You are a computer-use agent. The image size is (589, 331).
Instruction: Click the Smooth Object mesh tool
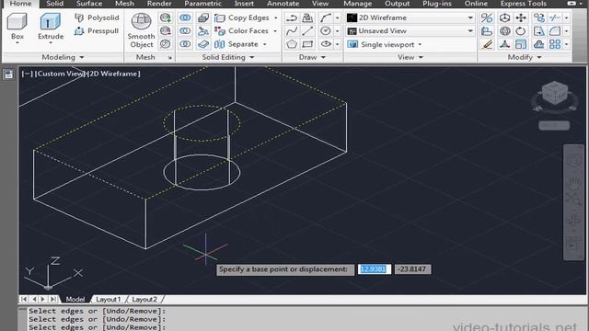pos(141,30)
